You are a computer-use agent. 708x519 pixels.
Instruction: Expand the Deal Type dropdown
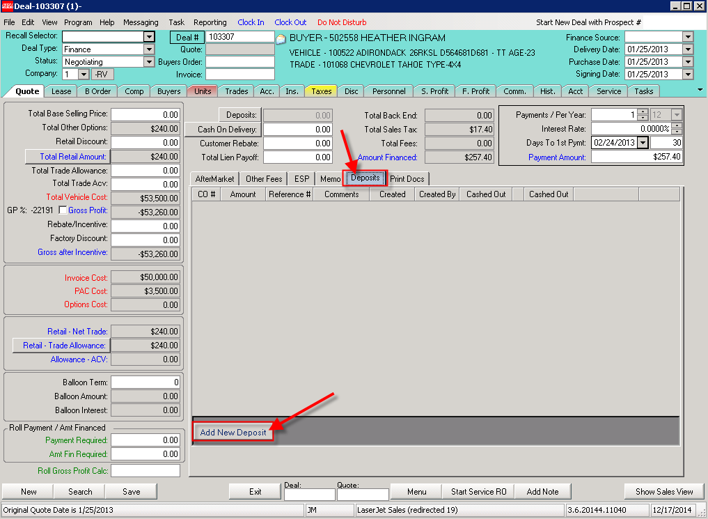150,49
